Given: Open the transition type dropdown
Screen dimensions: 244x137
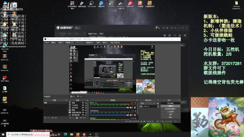Looking at the screenshot, I should (x=148, y=103).
